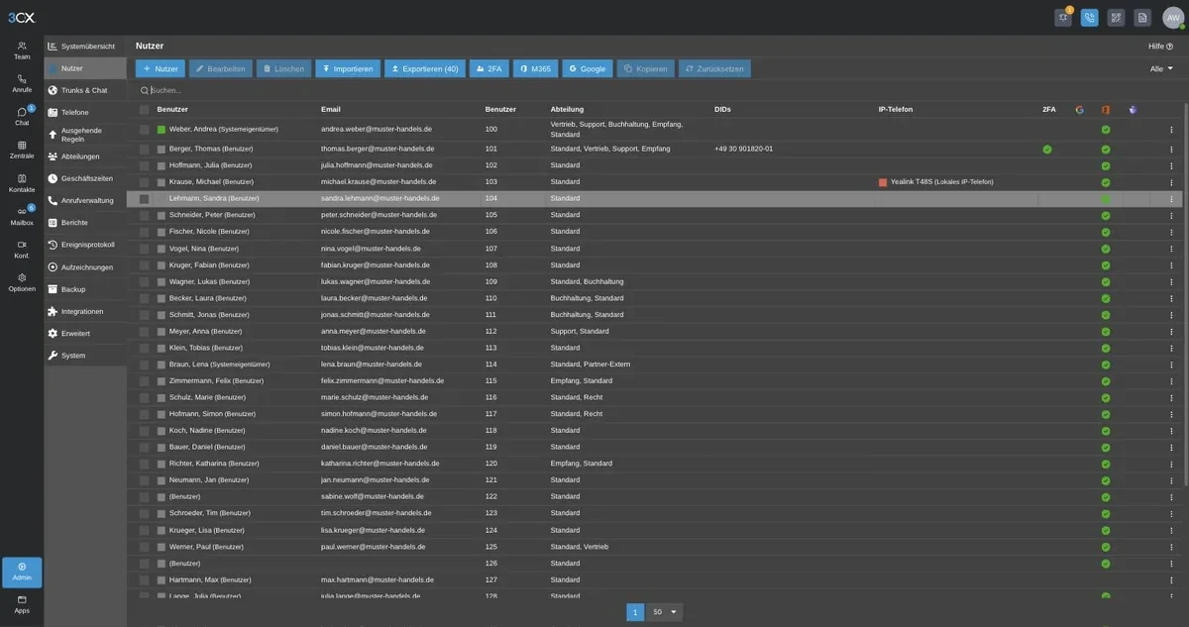Go to Zentrale switchboard icon
This screenshot has height=627, width=1189.
22,150
